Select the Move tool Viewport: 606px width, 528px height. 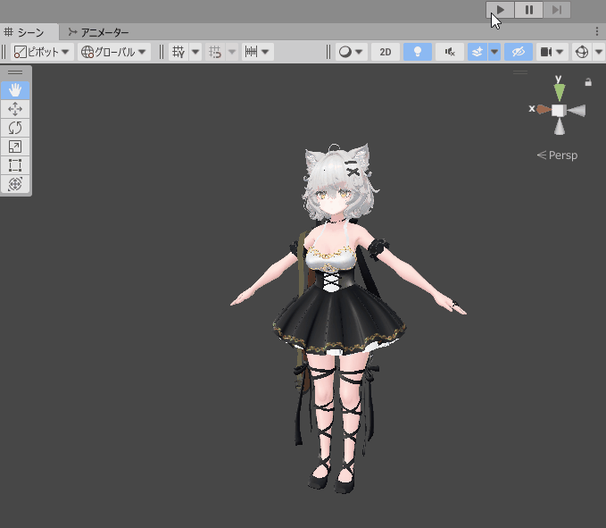click(15, 109)
